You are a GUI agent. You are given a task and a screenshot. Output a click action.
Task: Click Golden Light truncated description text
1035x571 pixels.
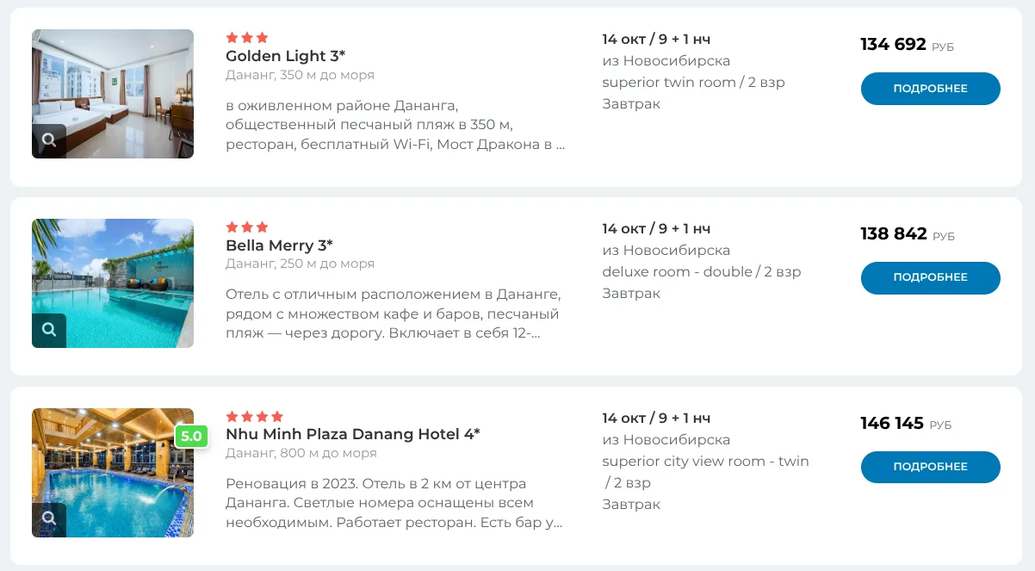click(395, 126)
